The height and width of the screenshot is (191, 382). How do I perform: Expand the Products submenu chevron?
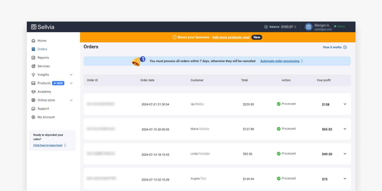point(71,83)
